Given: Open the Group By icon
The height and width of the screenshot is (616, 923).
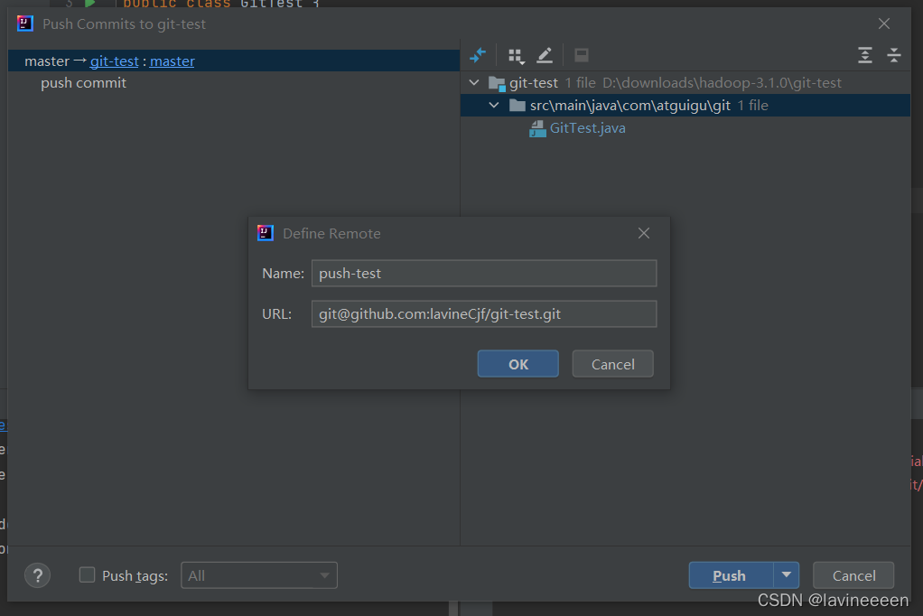Looking at the screenshot, I should (517, 56).
